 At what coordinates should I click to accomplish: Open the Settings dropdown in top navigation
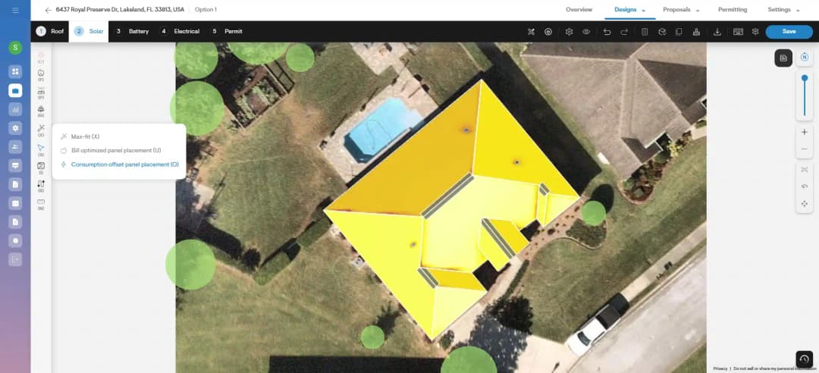click(783, 10)
